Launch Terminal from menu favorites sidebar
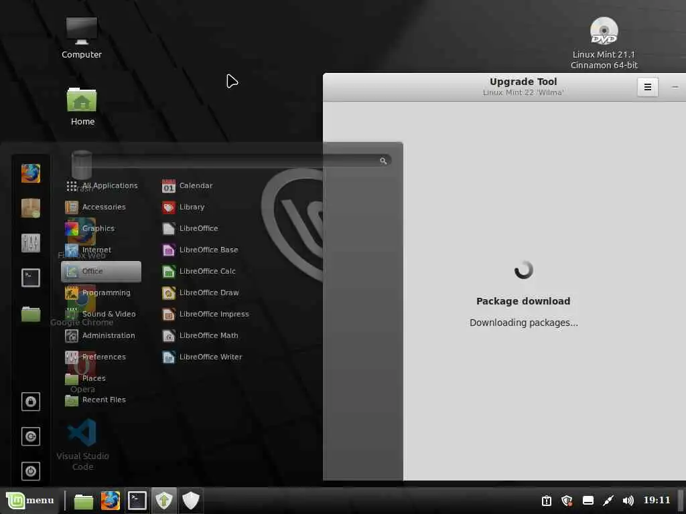The height and width of the screenshot is (514, 686). (31, 278)
